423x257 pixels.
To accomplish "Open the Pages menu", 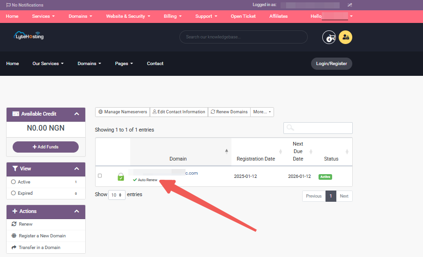I will coord(124,64).
